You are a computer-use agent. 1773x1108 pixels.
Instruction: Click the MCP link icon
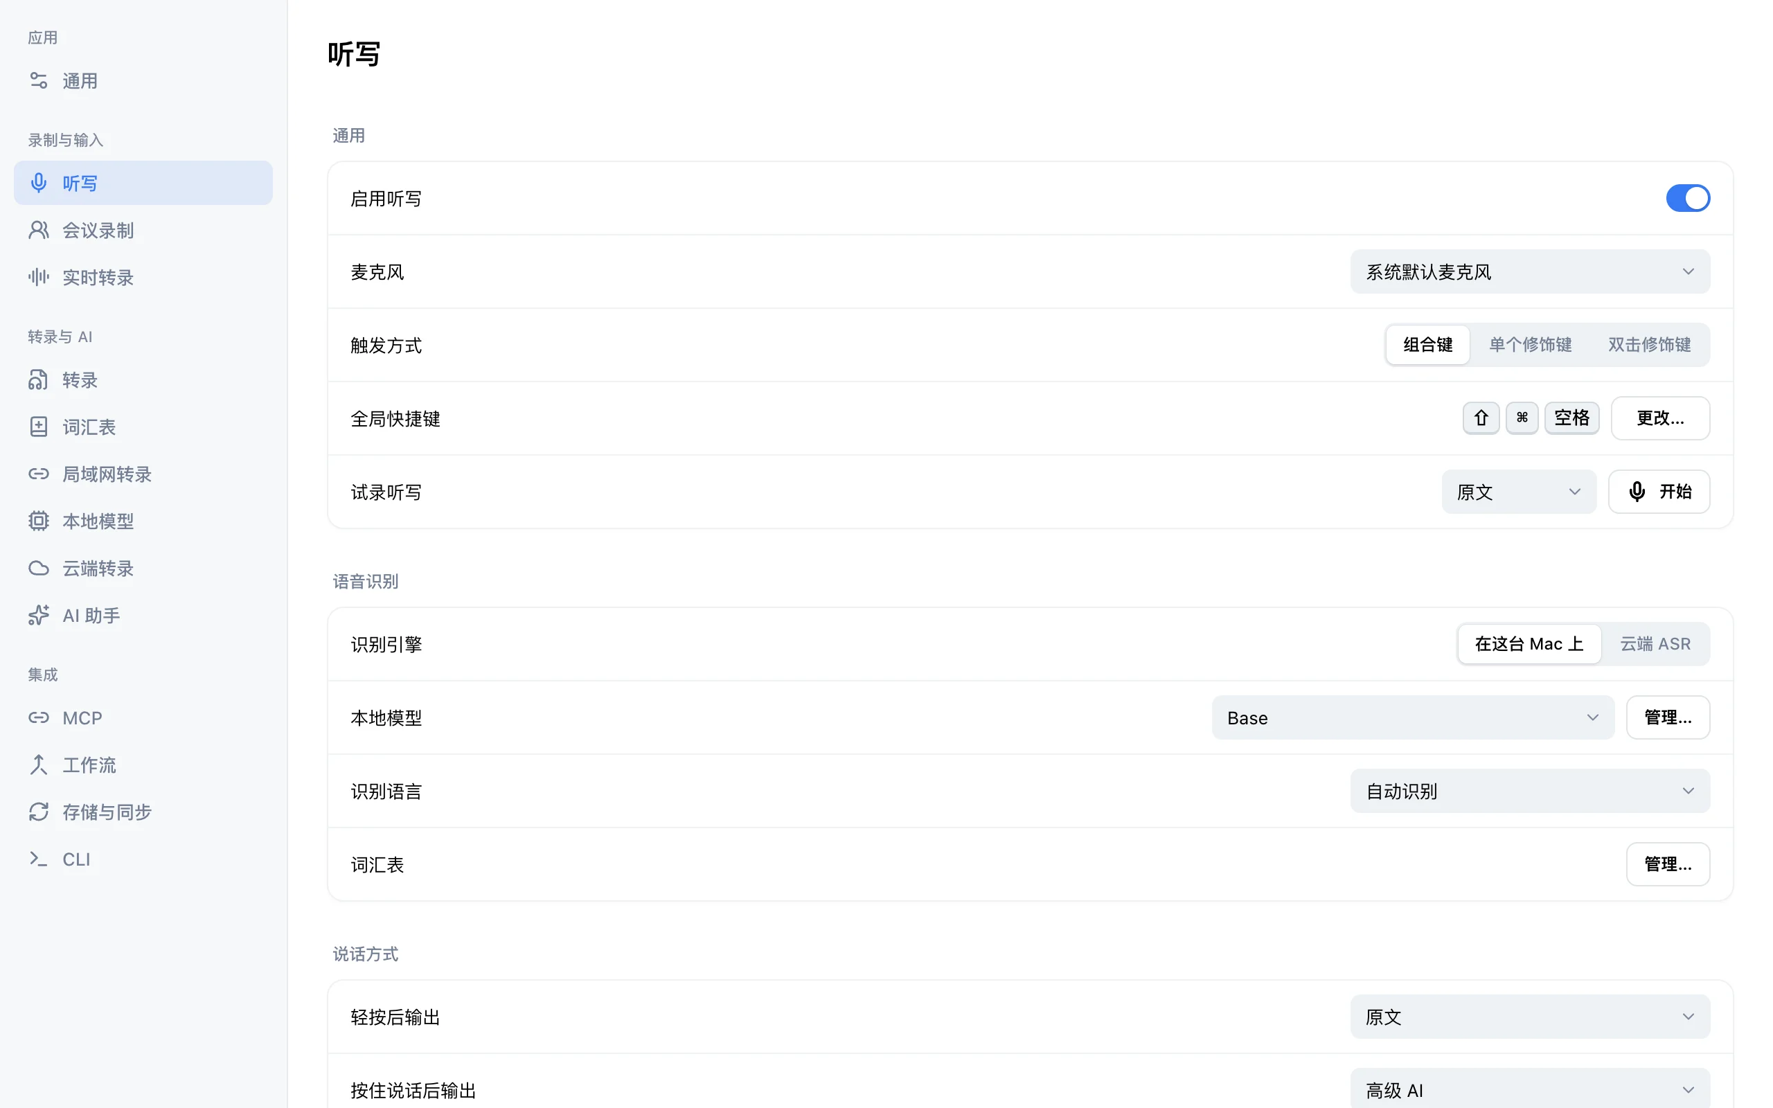pos(38,717)
